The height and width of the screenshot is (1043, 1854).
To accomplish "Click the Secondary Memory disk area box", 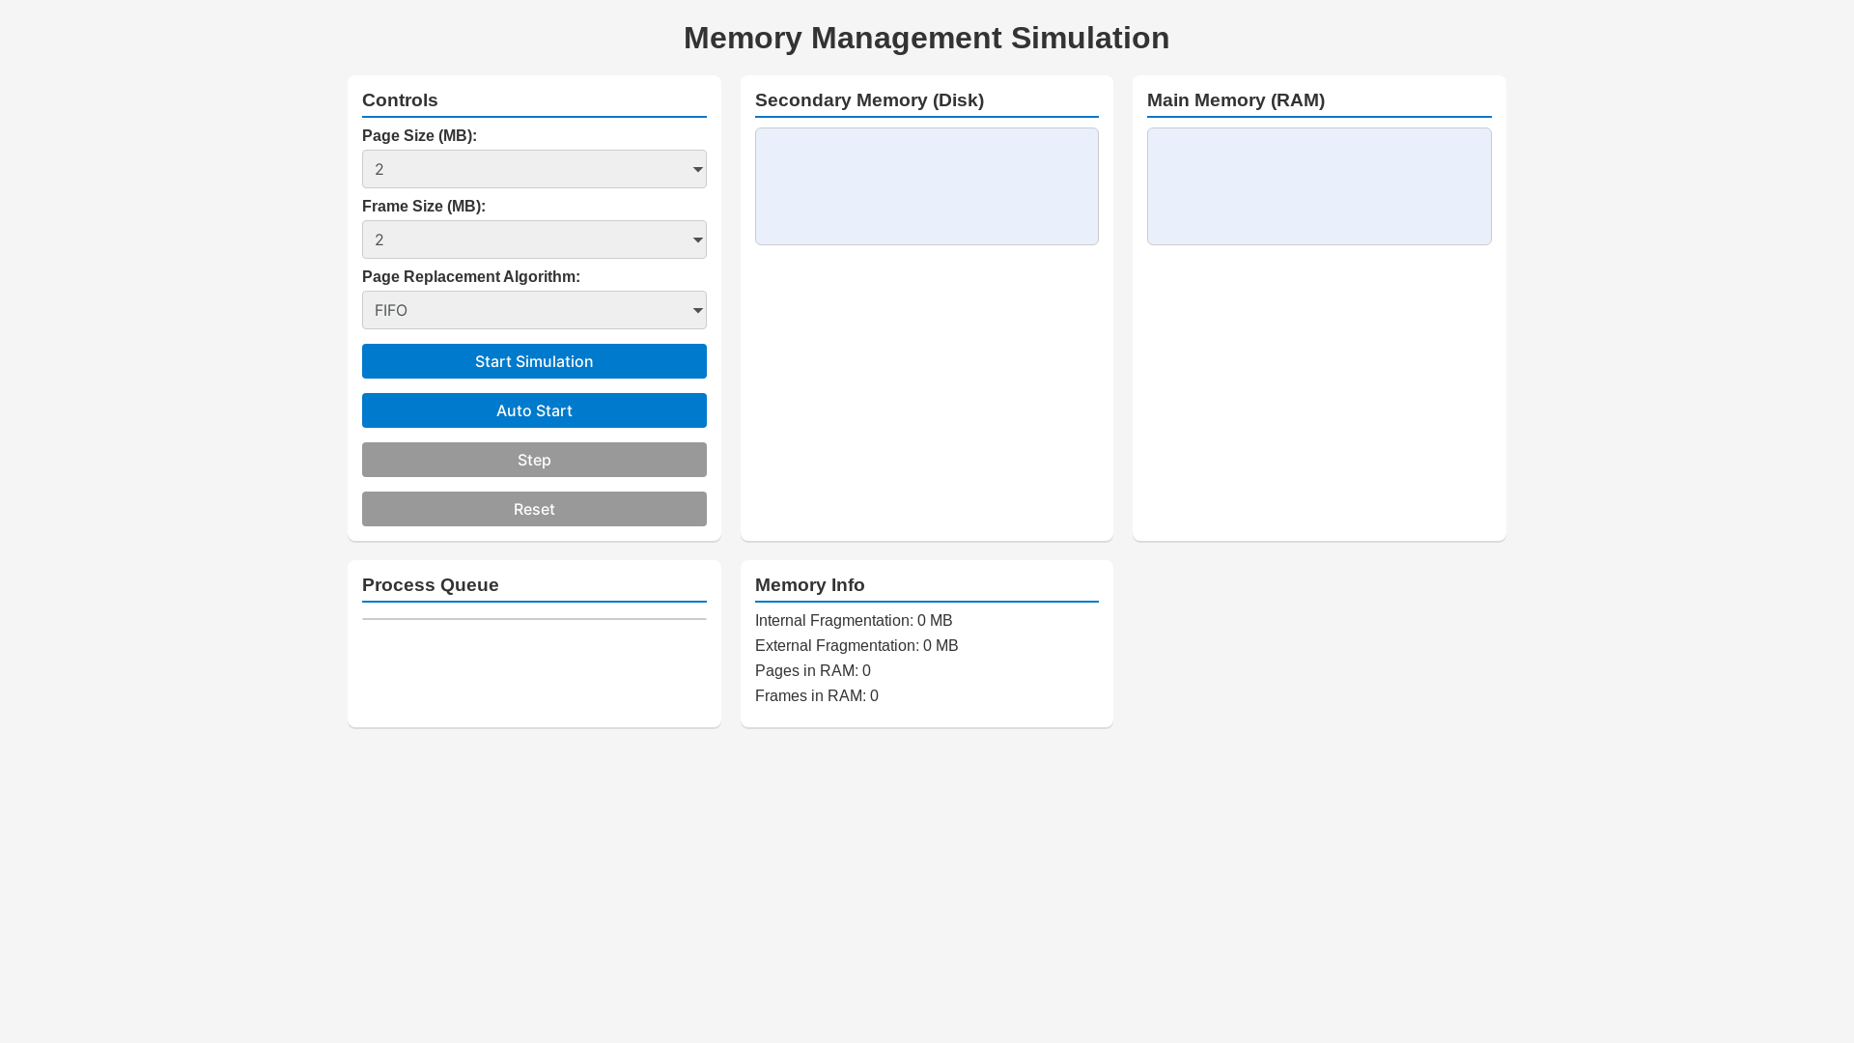I will coord(927,186).
